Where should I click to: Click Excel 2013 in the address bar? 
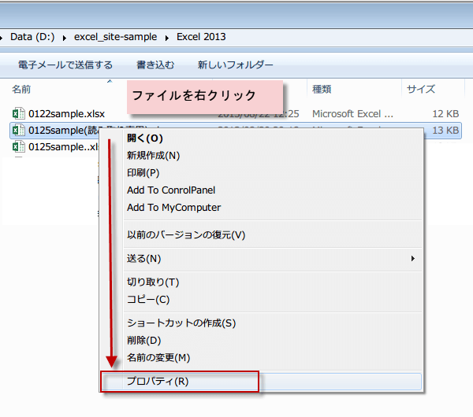(x=201, y=37)
